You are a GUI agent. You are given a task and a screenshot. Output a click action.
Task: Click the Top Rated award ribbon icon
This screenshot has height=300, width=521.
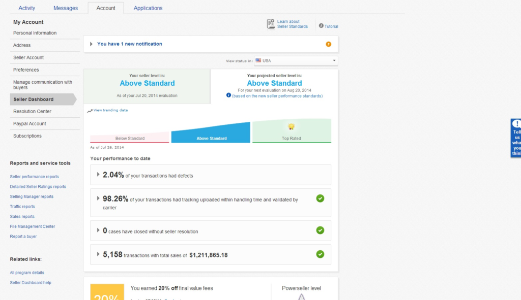click(292, 126)
